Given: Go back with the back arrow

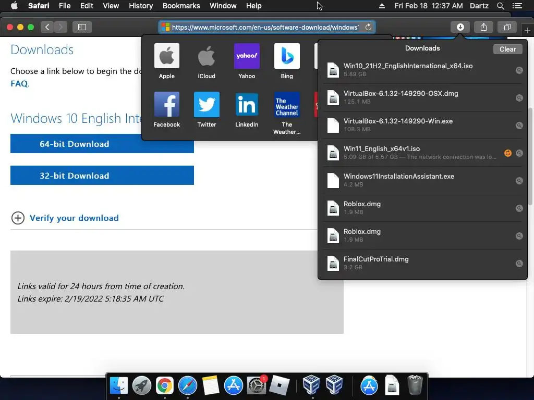Looking at the screenshot, I should pos(47,27).
